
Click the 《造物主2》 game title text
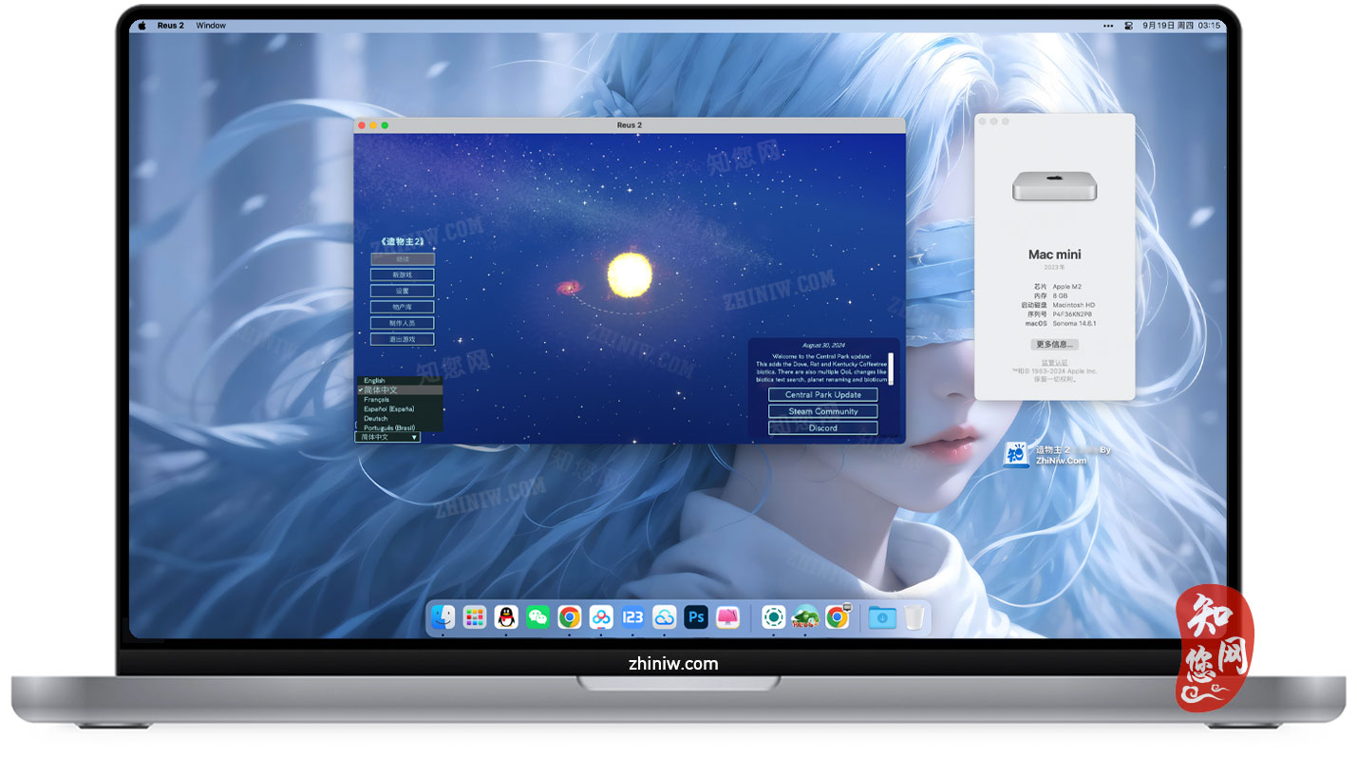click(x=402, y=241)
